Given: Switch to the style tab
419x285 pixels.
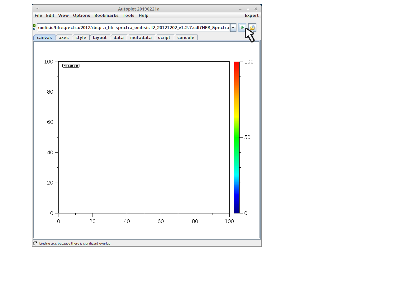Looking at the screenshot, I should pyautogui.click(x=81, y=38).
